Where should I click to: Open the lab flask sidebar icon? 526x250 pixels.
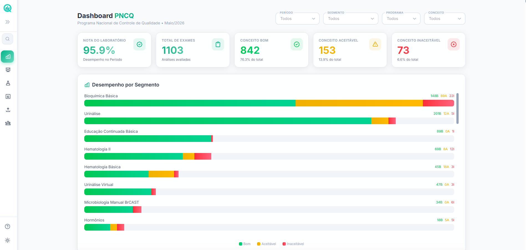click(x=8, y=83)
